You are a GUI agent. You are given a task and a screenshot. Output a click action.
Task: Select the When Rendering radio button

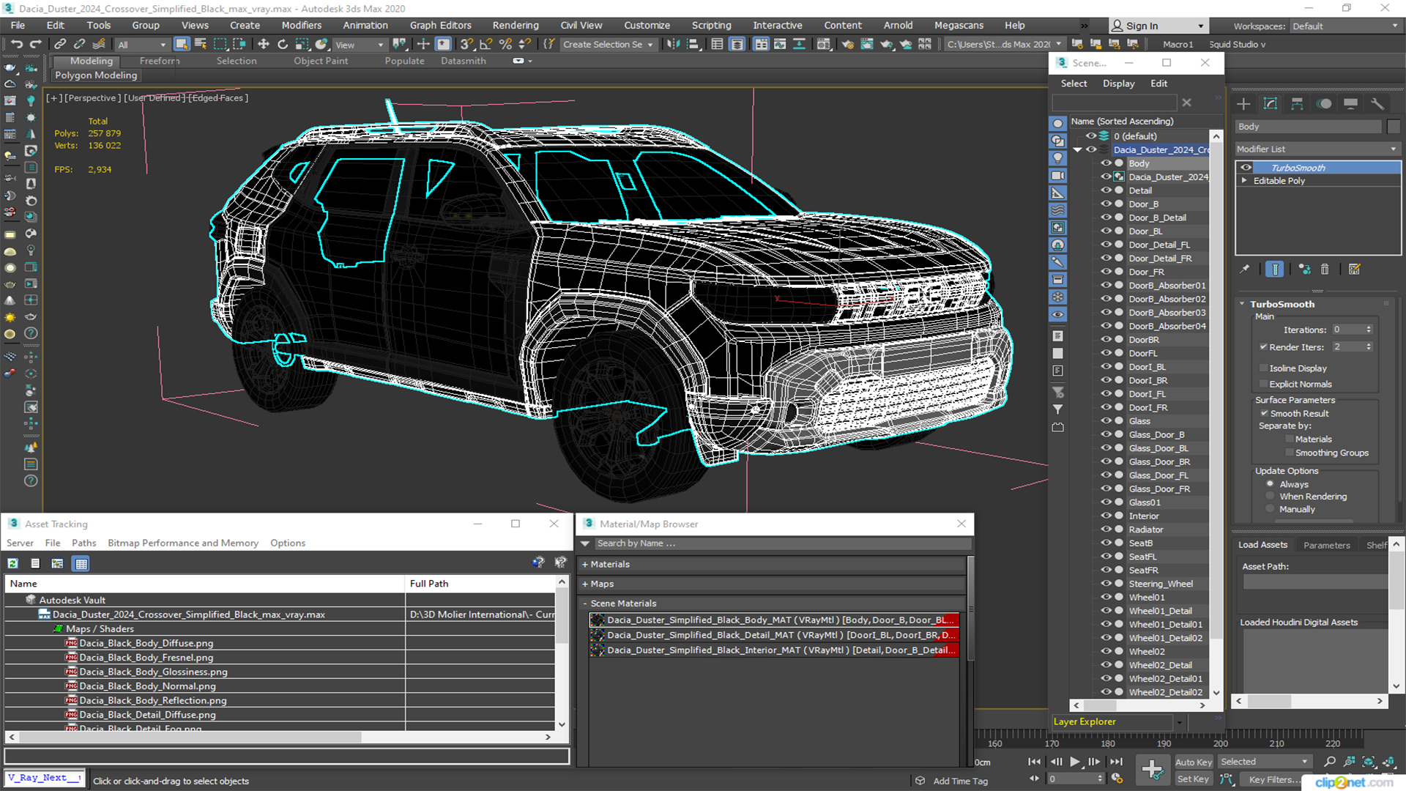tap(1271, 497)
